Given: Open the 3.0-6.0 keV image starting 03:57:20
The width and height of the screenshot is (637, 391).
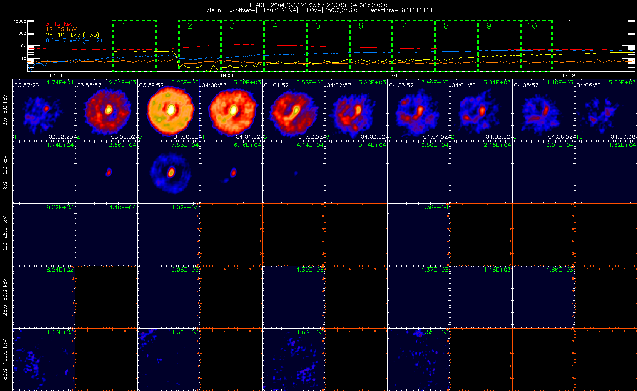Looking at the screenshot, I should 44,109.
